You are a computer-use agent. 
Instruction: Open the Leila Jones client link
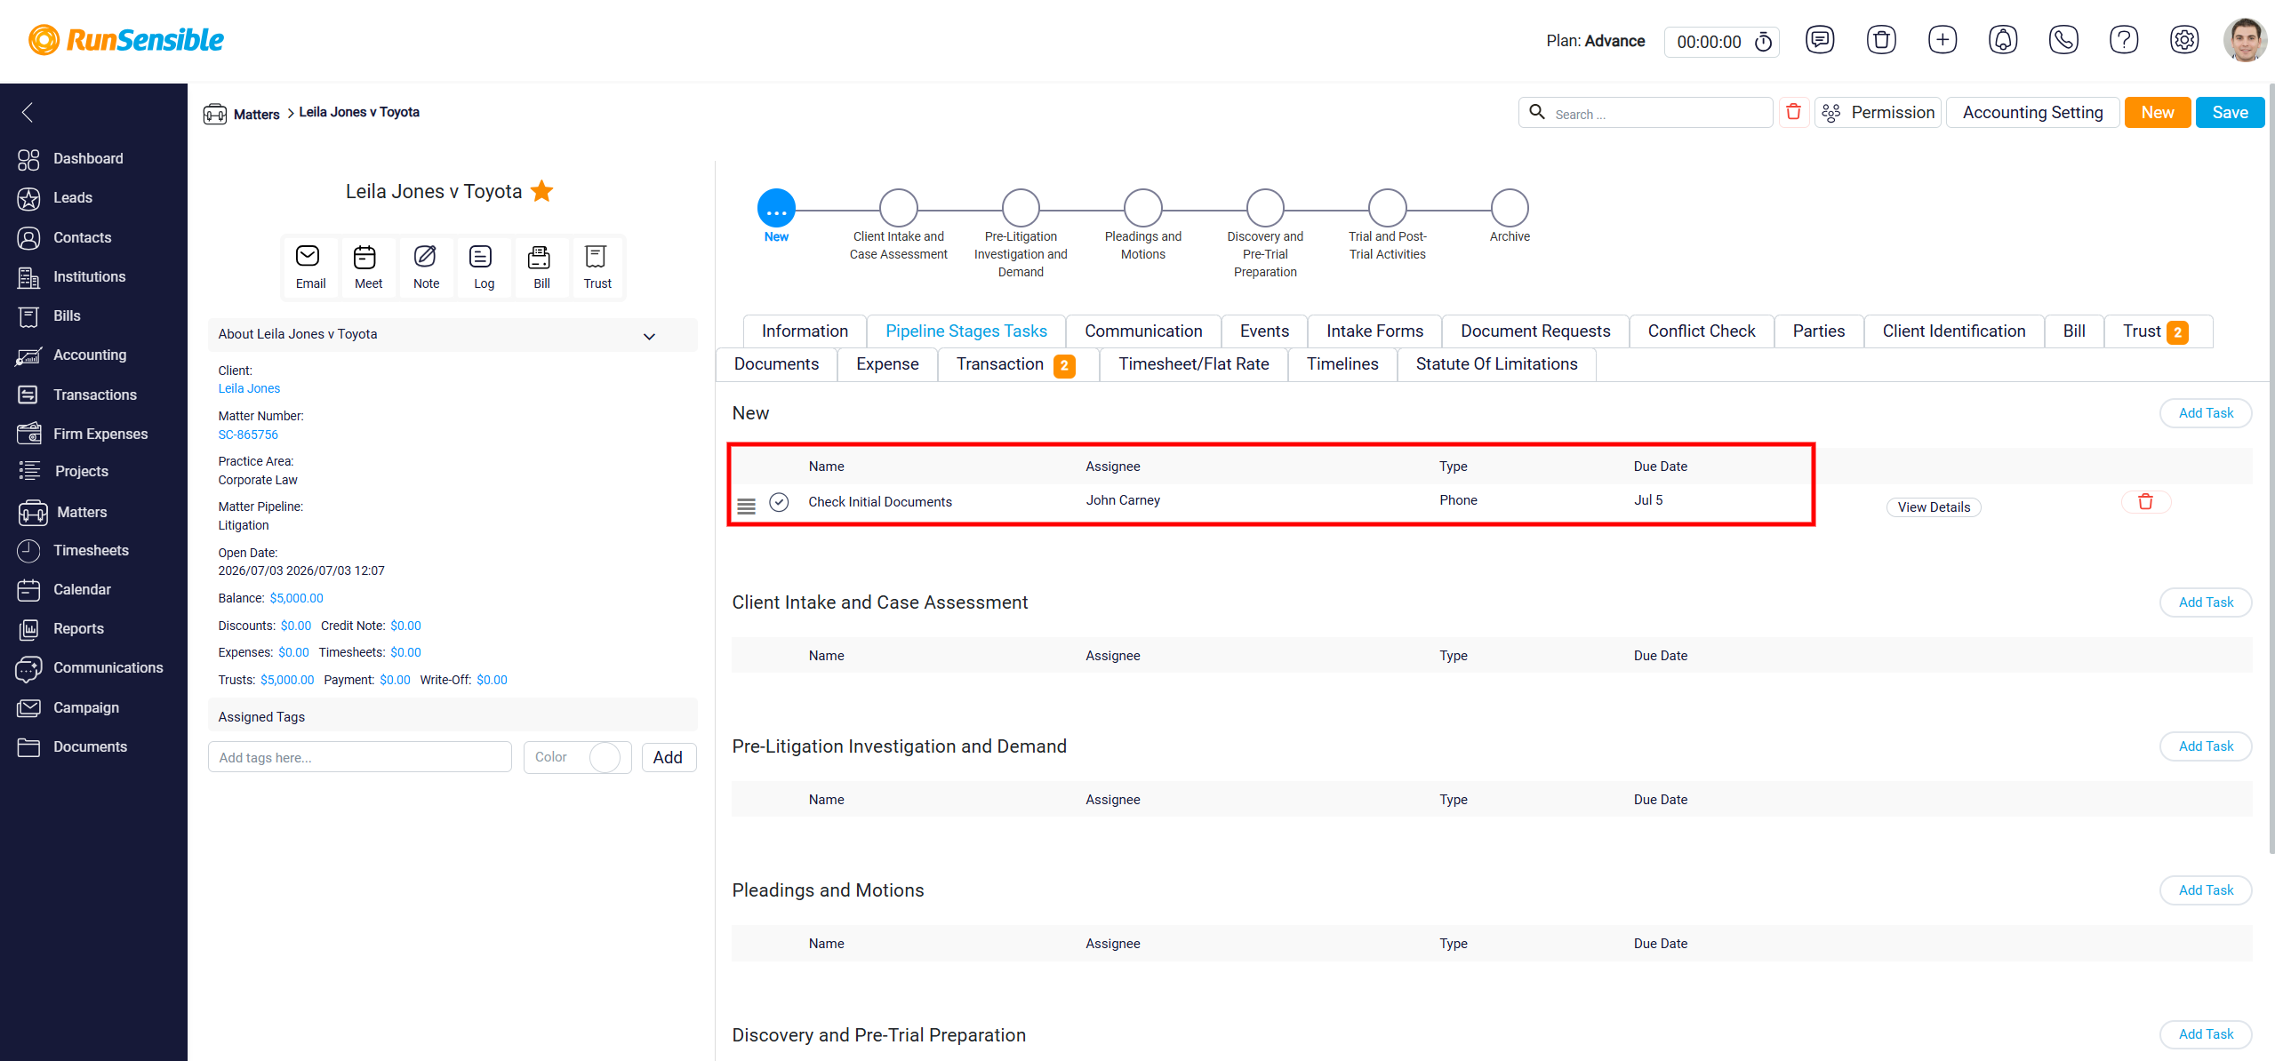click(249, 388)
